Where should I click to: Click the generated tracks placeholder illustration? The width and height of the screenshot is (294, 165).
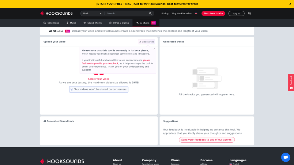207,78
